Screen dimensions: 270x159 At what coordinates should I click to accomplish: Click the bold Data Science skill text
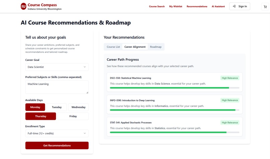pyautogui.click(x=162, y=84)
